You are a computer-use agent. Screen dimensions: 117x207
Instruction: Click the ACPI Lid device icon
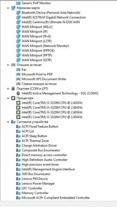(x=18, y=131)
